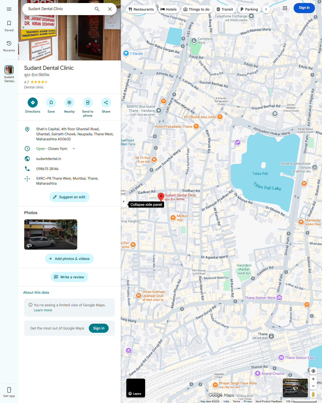Select Sudant Dental sidebar thumbnail
Viewport: 322px width, 403px height.
[9, 74]
